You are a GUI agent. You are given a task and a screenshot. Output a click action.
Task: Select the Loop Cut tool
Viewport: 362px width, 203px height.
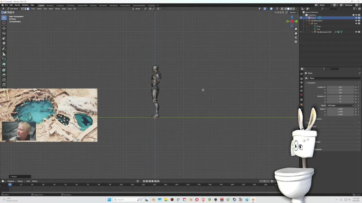(x=4, y=80)
